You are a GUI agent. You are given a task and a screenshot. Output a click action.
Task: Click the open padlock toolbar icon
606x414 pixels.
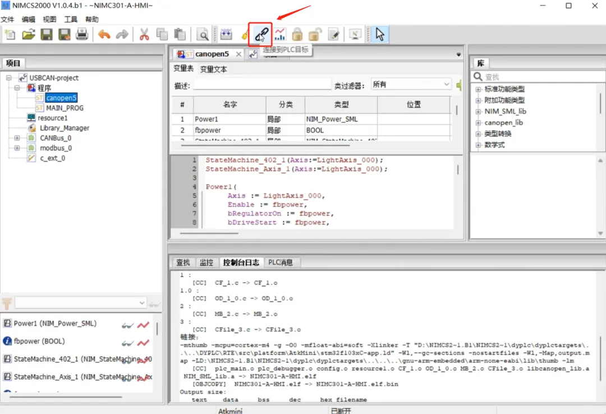click(x=315, y=34)
